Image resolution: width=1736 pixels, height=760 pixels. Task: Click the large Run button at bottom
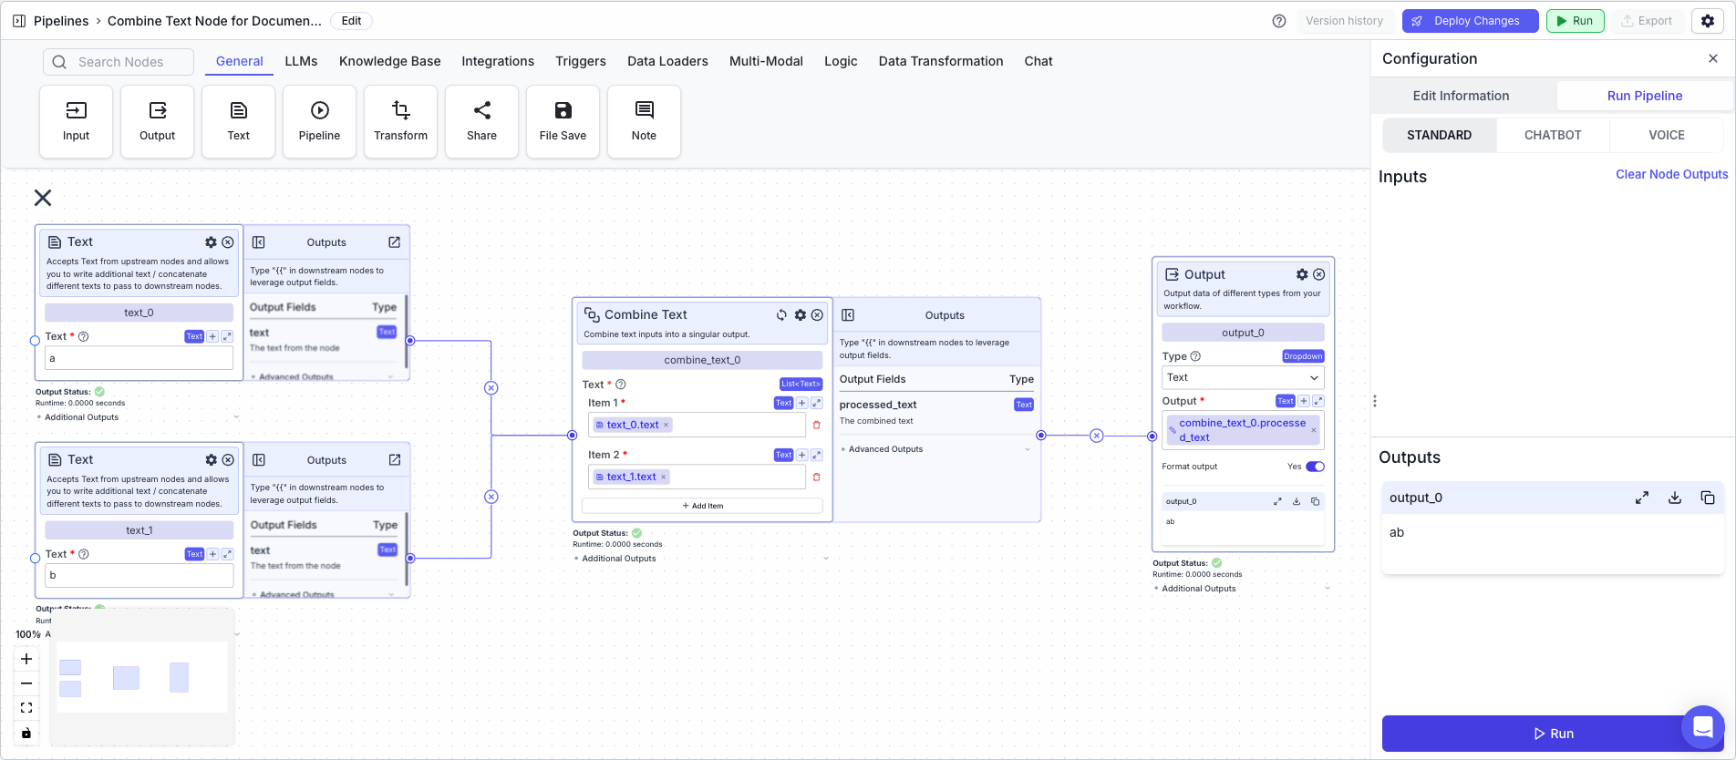(1553, 734)
